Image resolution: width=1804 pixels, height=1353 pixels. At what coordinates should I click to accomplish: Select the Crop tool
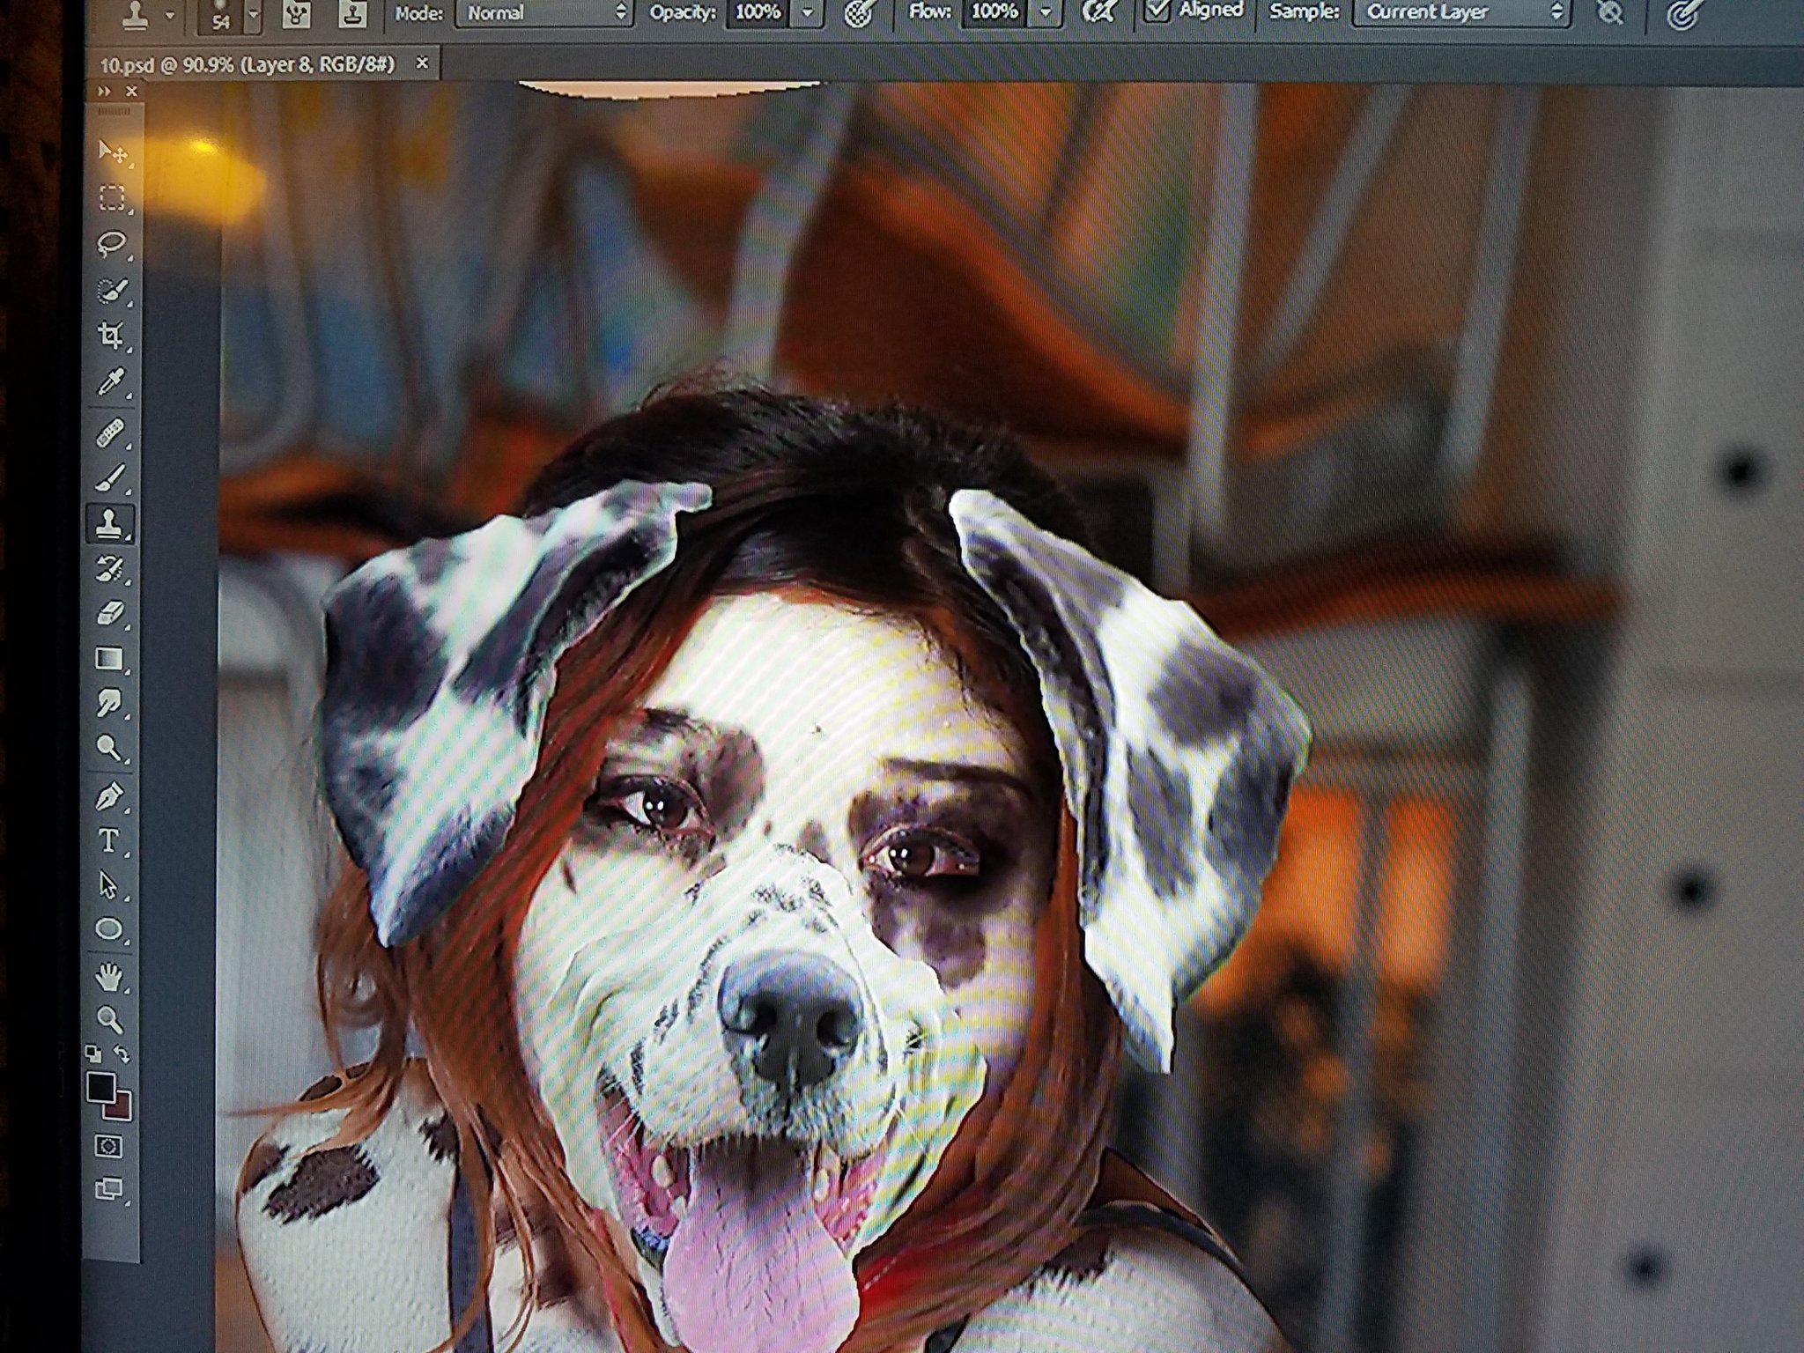(x=111, y=336)
